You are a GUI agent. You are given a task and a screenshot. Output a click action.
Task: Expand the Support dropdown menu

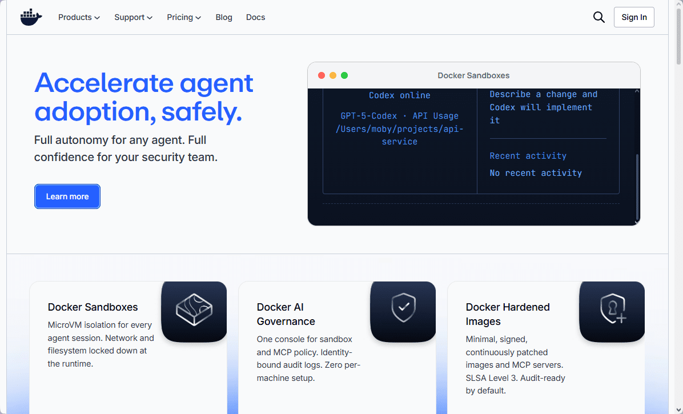coord(133,17)
